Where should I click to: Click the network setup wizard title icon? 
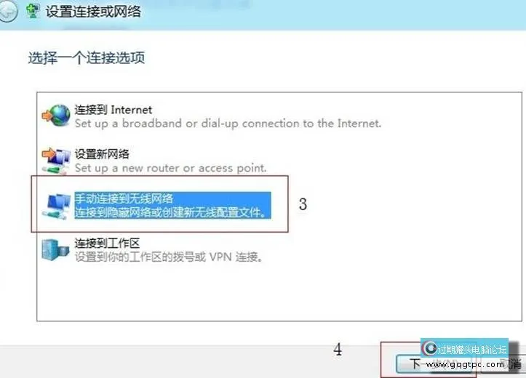pyautogui.click(x=33, y=11)
